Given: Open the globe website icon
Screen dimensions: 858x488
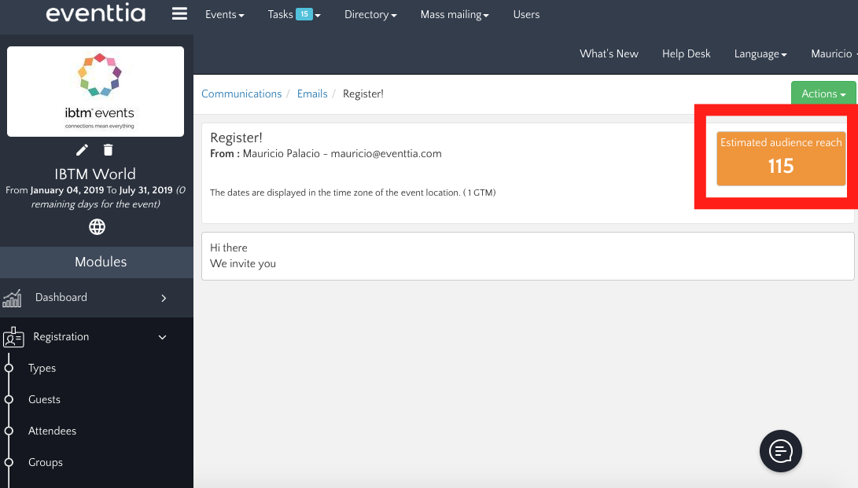Looking at the screenshot, I should 97,227.
